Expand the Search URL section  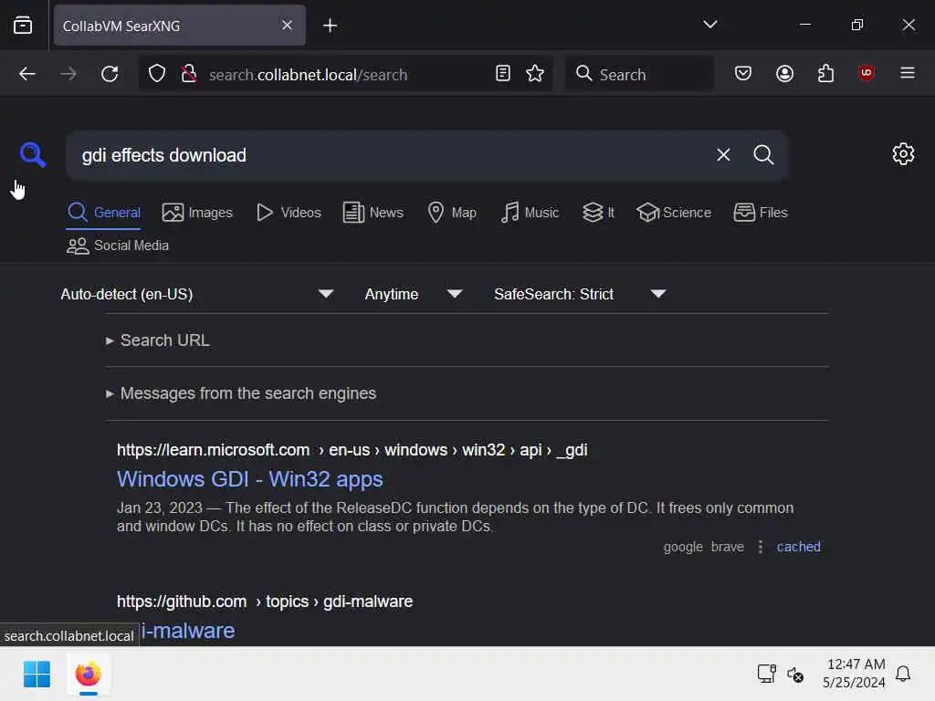pos(159,340)
